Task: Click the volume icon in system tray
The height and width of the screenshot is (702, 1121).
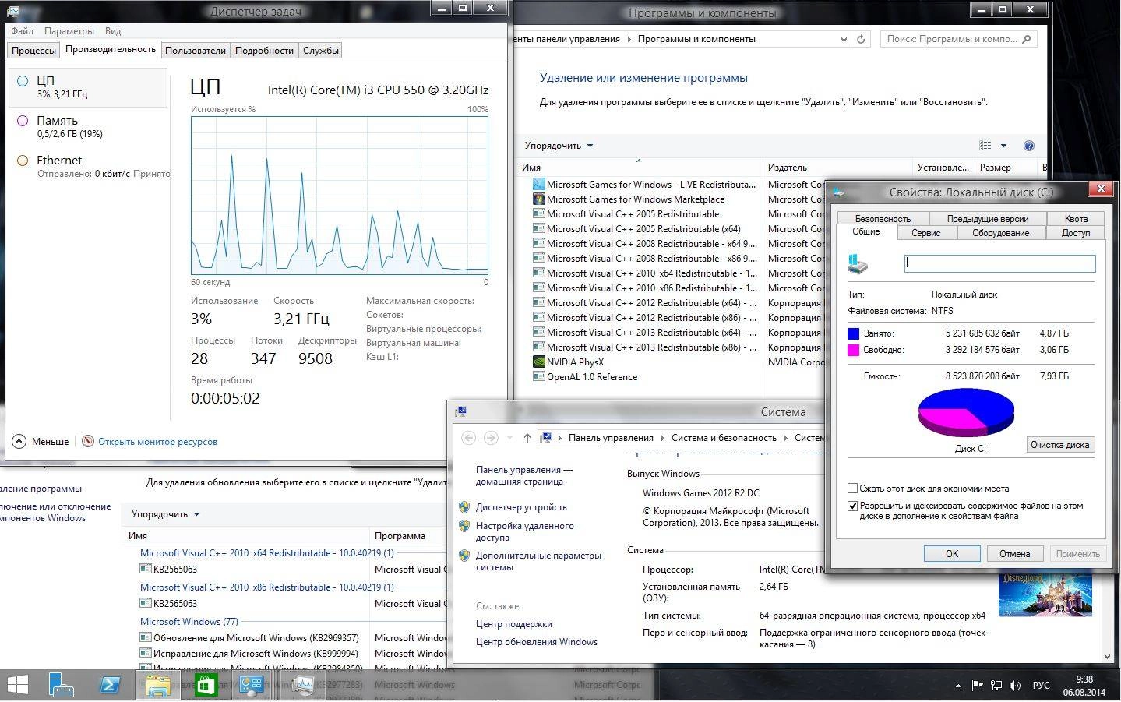Action: click(x=1015, y=686)
